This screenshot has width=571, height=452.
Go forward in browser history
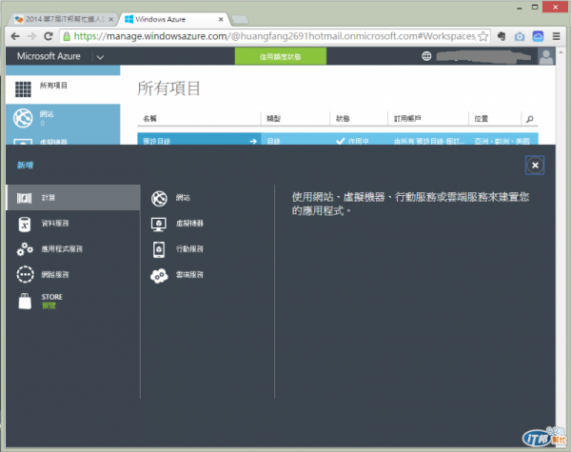31,36
